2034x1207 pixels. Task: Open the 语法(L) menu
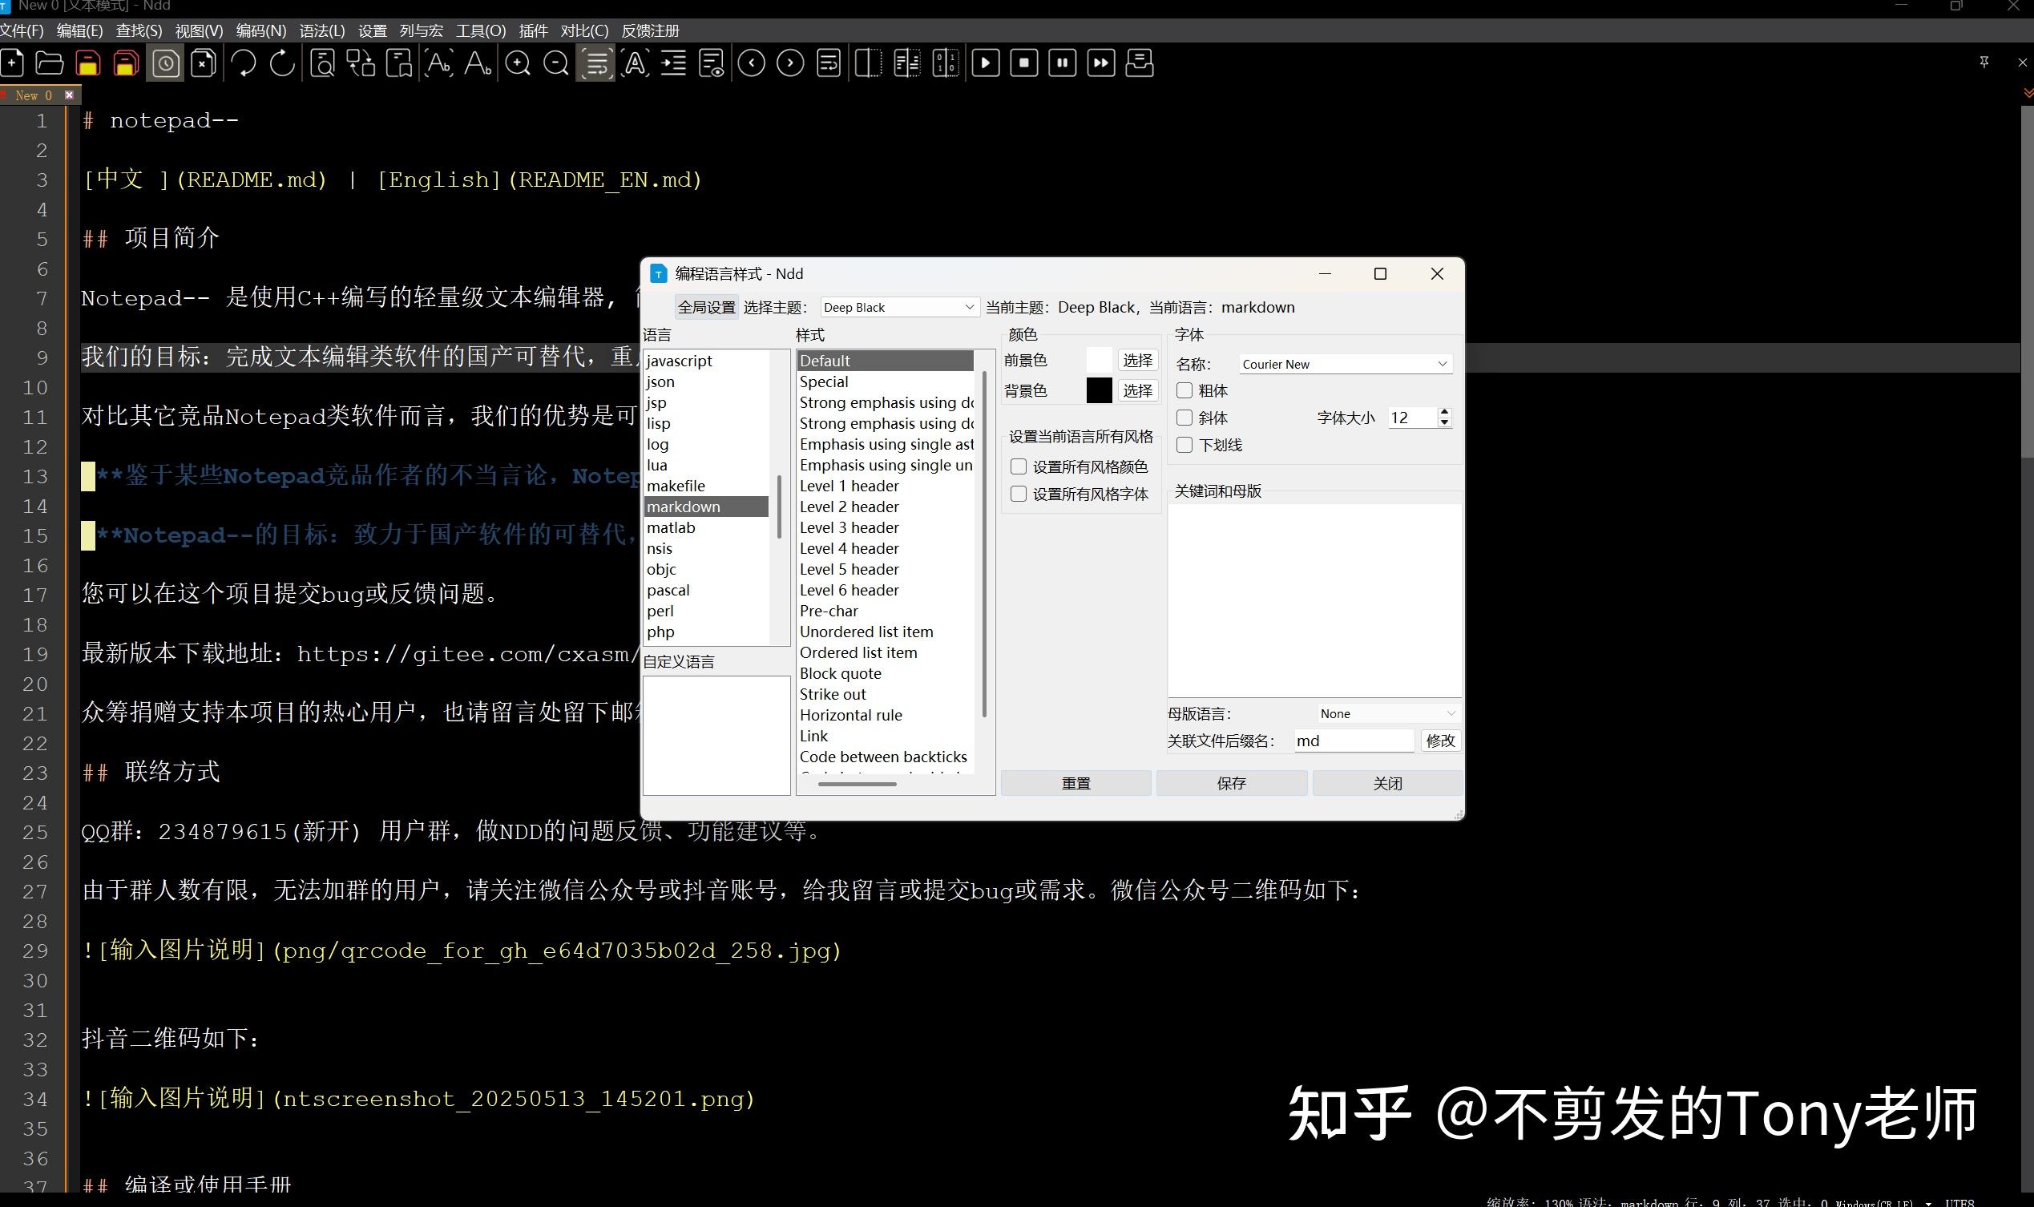click(322, 31)
